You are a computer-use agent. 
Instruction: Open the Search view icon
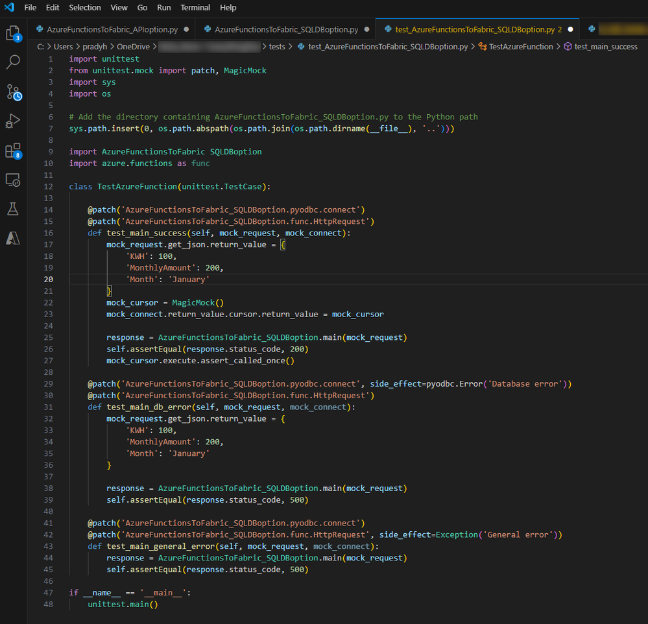(13, 62)
